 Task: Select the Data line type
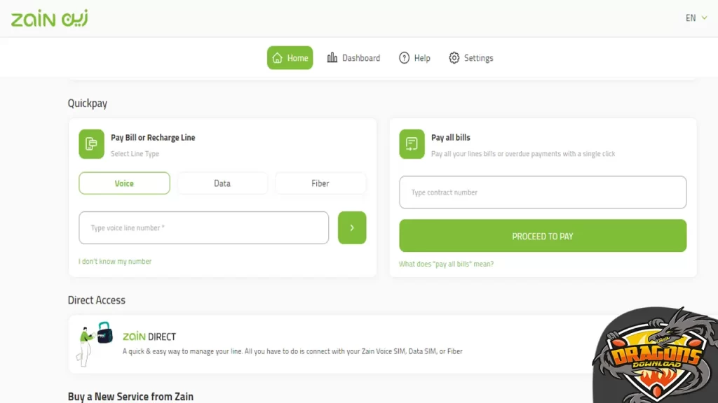tap(222, 183)
